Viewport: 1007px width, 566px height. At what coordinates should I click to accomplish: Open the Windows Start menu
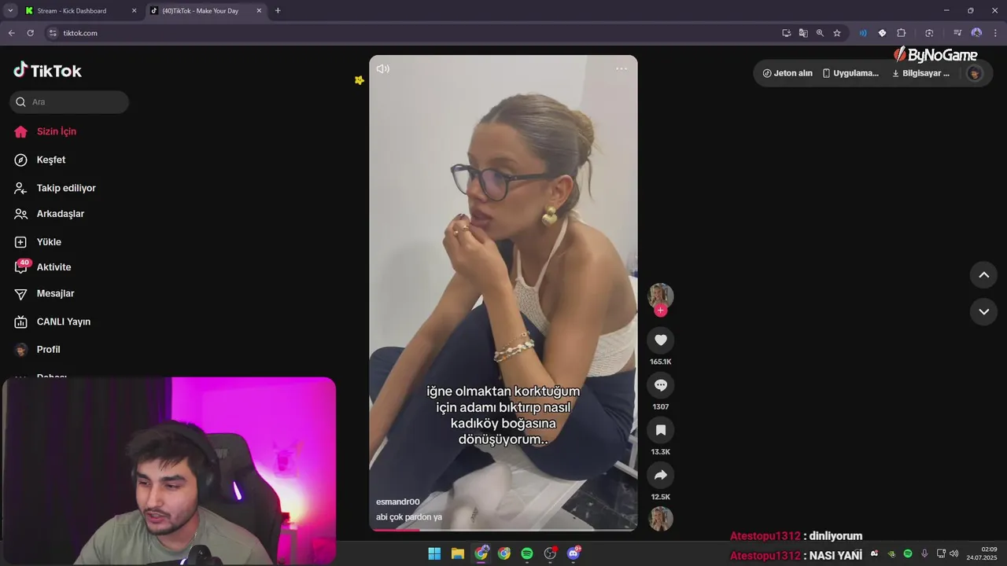point(434,553)
